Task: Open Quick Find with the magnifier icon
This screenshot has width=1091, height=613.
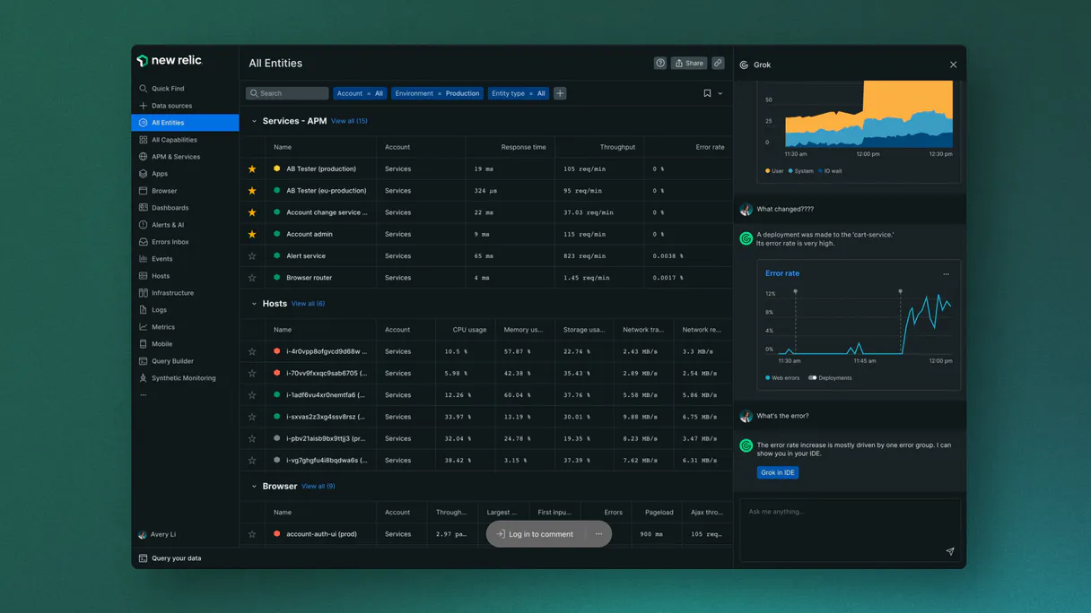Action: (x=144, y=89)
